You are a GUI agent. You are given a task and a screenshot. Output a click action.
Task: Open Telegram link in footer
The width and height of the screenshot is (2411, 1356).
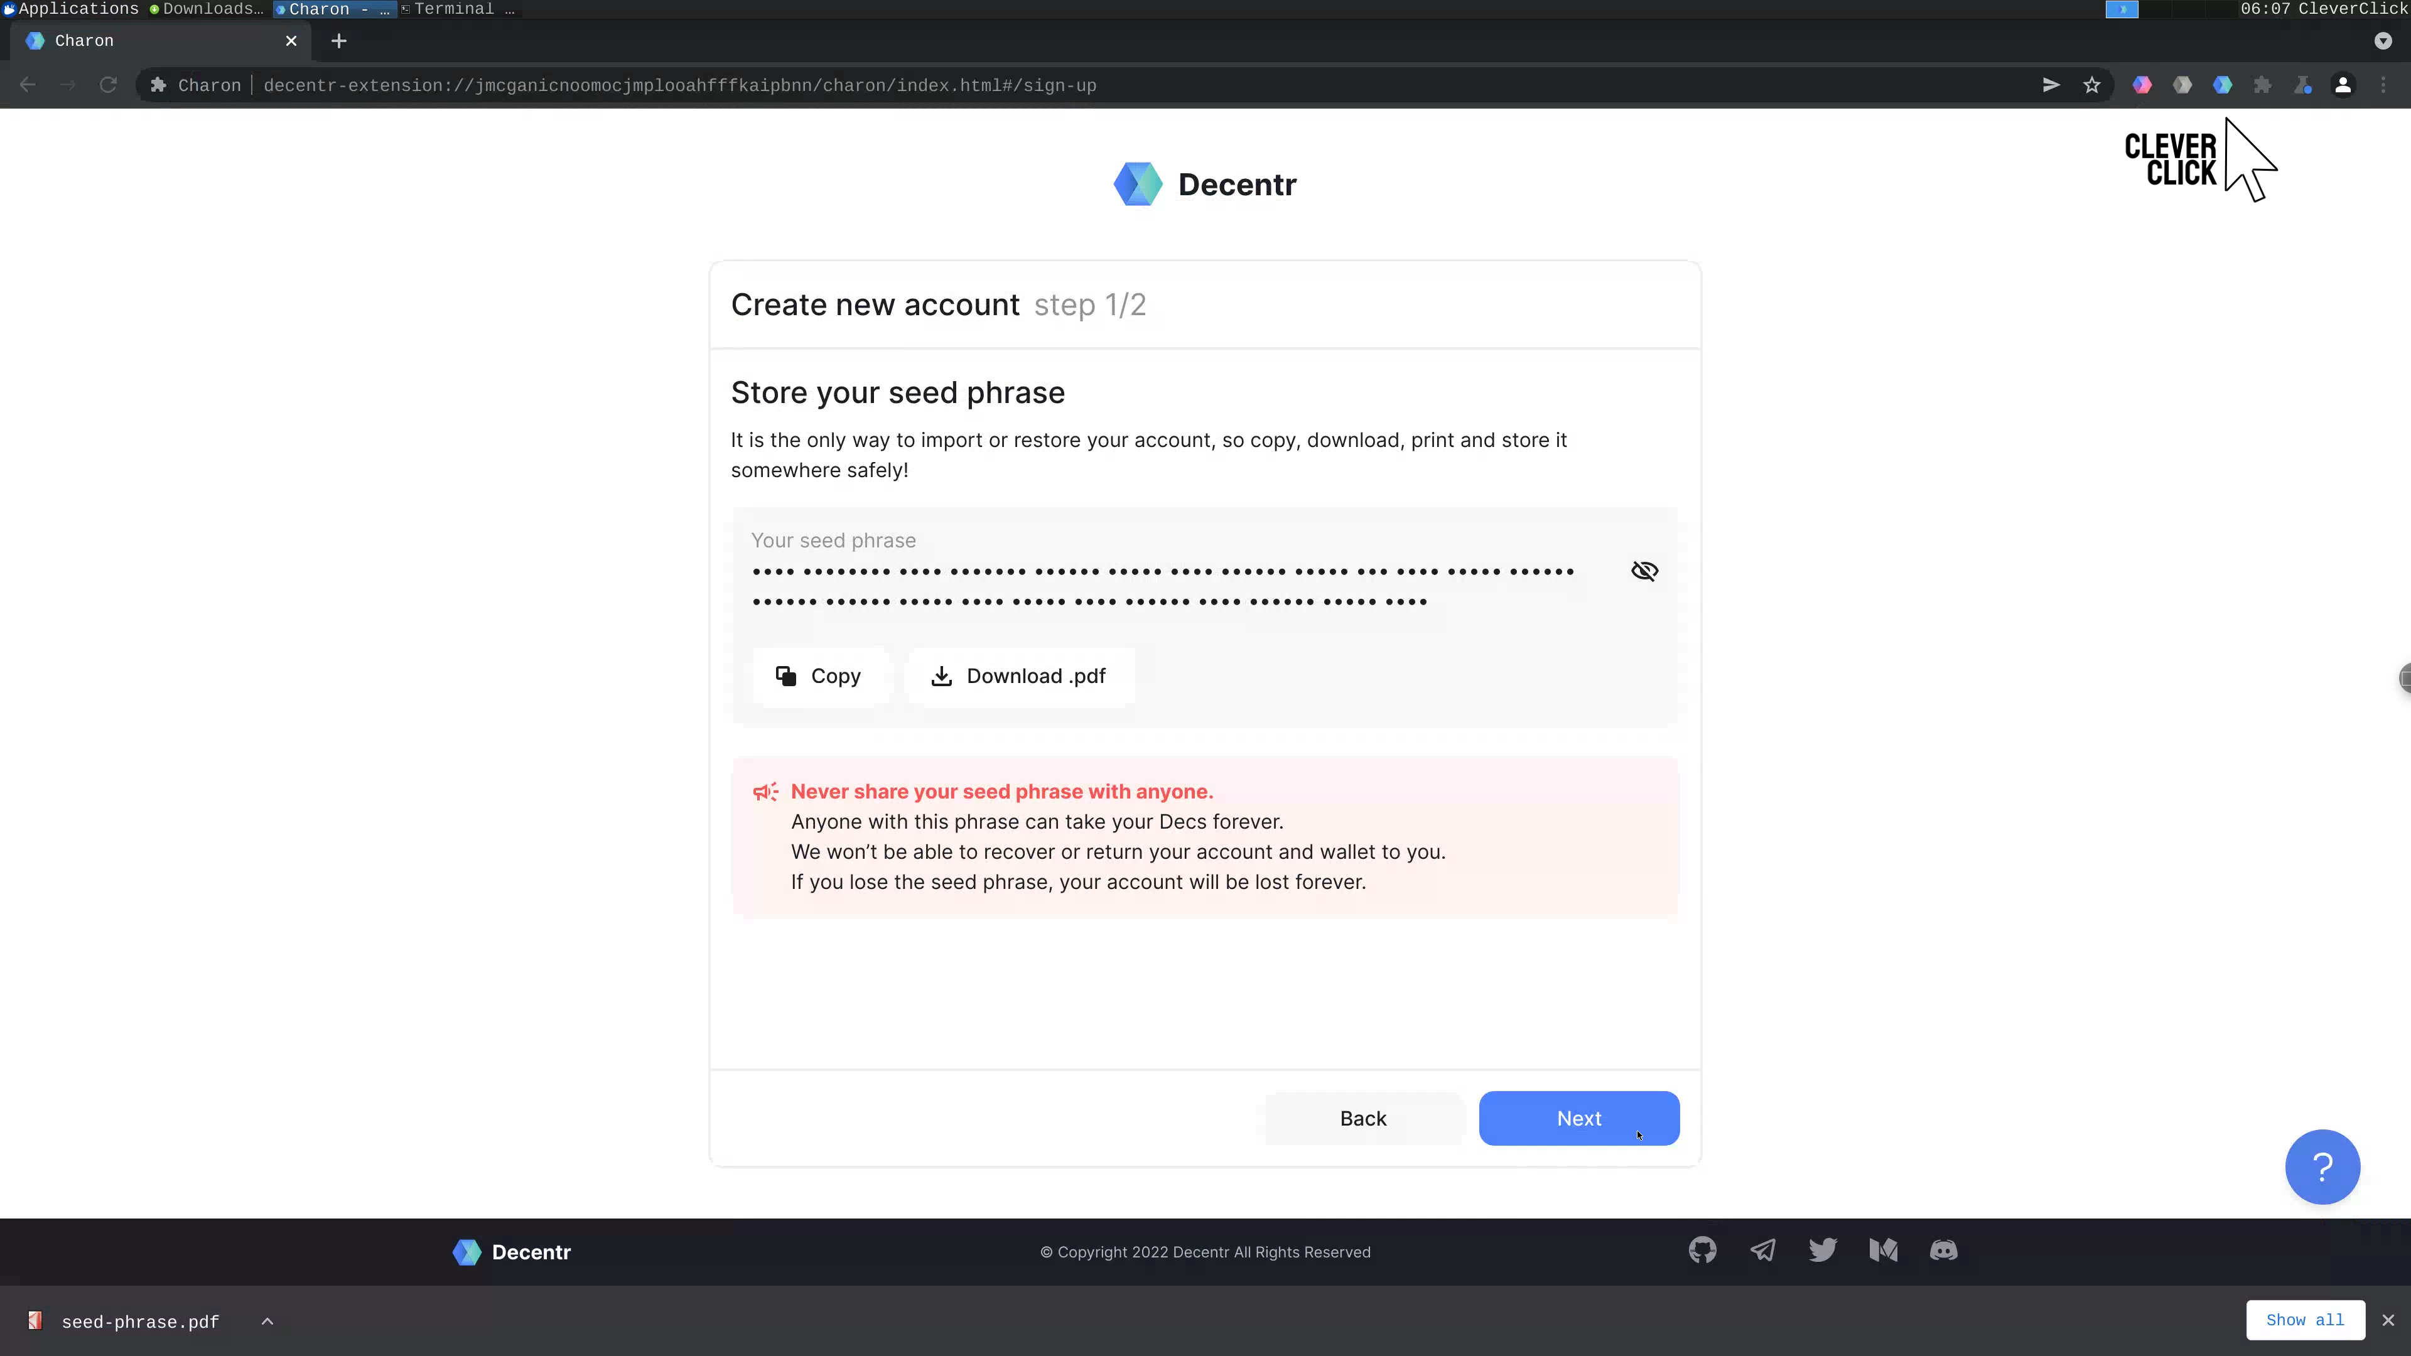pyautogui.click(x=1762, y=1251)
